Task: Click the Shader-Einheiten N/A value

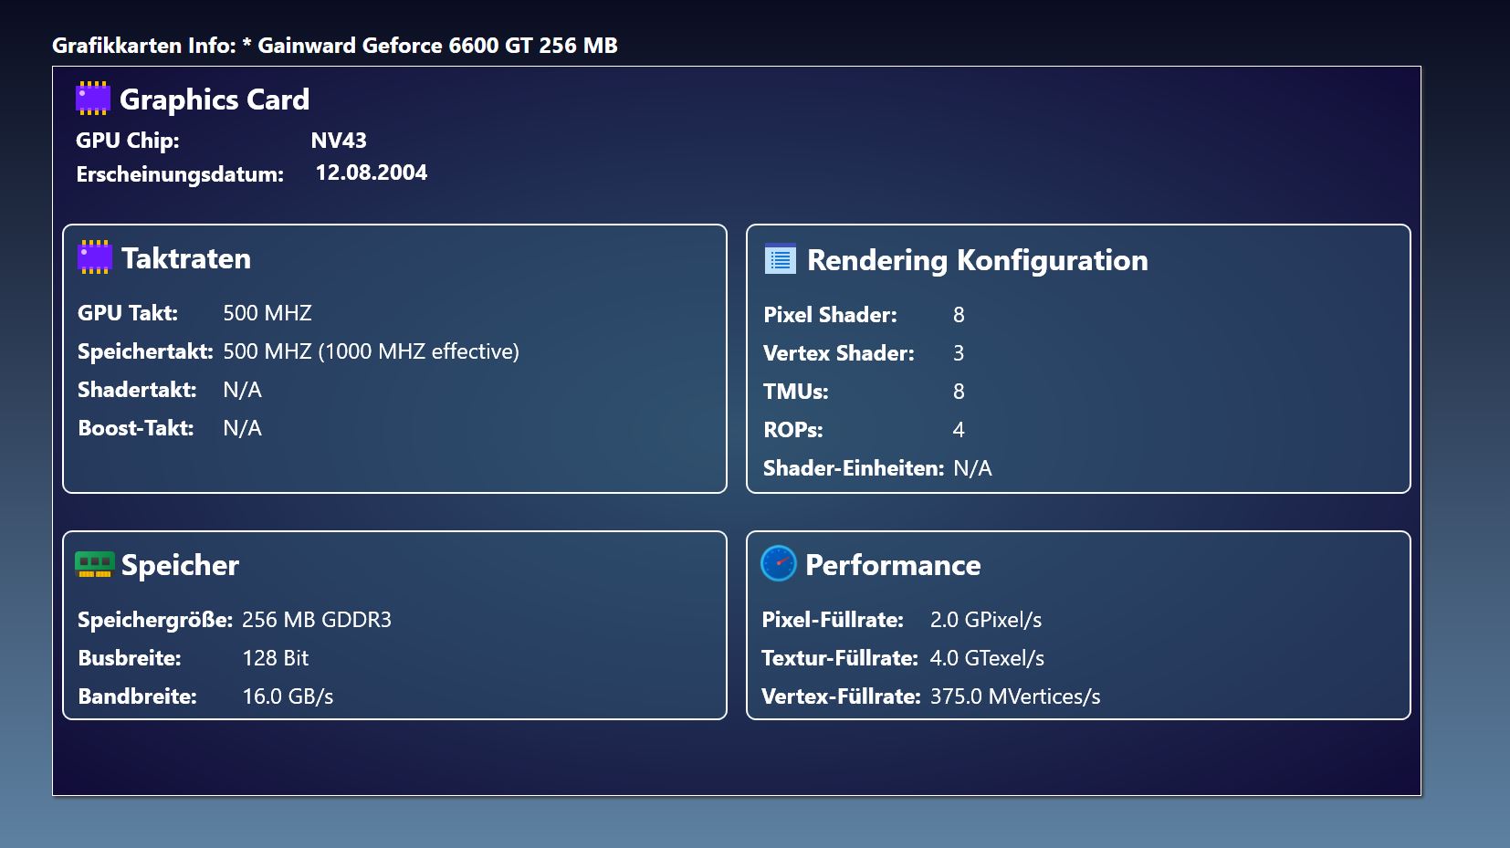Action: click(x=972, y=468)
